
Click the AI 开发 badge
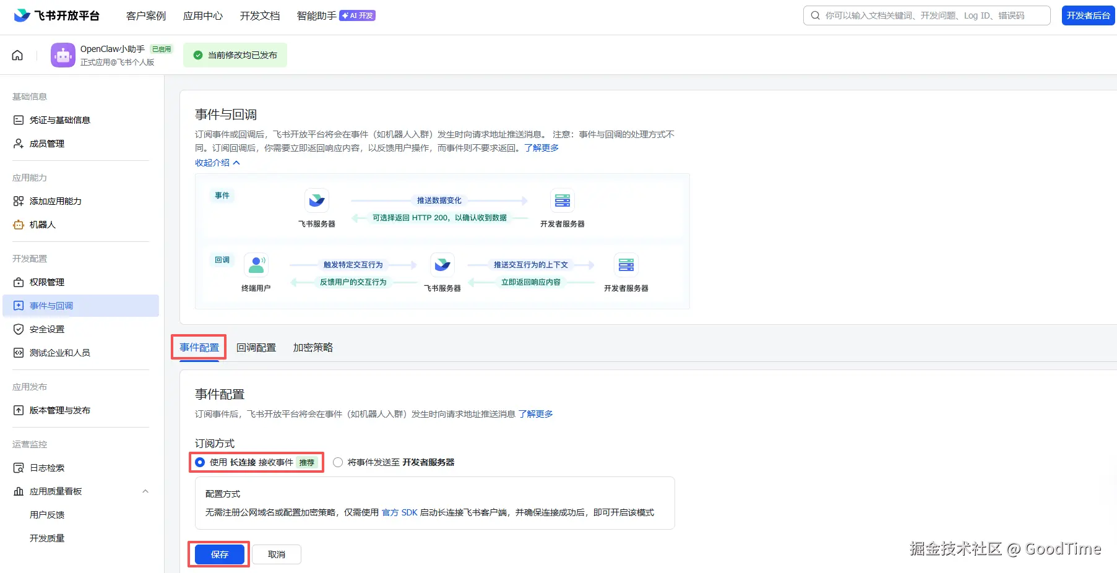[x=357, y=15]
